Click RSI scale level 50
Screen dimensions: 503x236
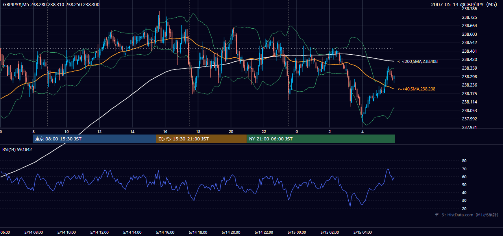pos(464,184)
